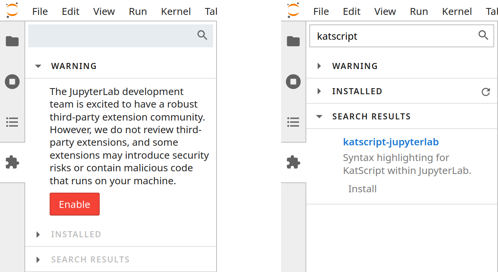Click the search field containing katscript
This screenshot has height=272, width=498.
pos(393,36)
